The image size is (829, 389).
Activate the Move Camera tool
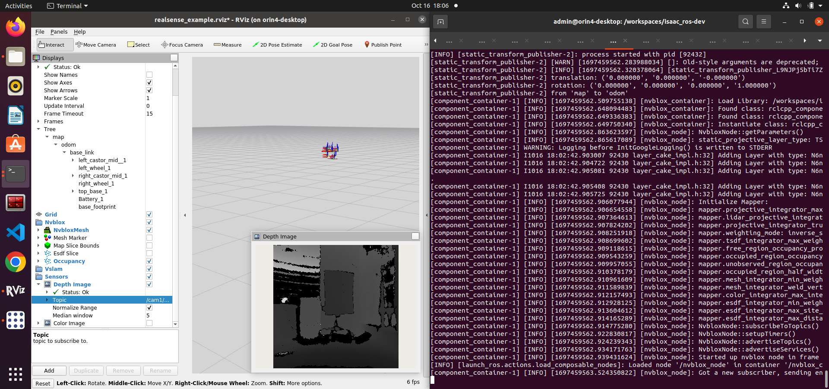click(x=96, y=44)
